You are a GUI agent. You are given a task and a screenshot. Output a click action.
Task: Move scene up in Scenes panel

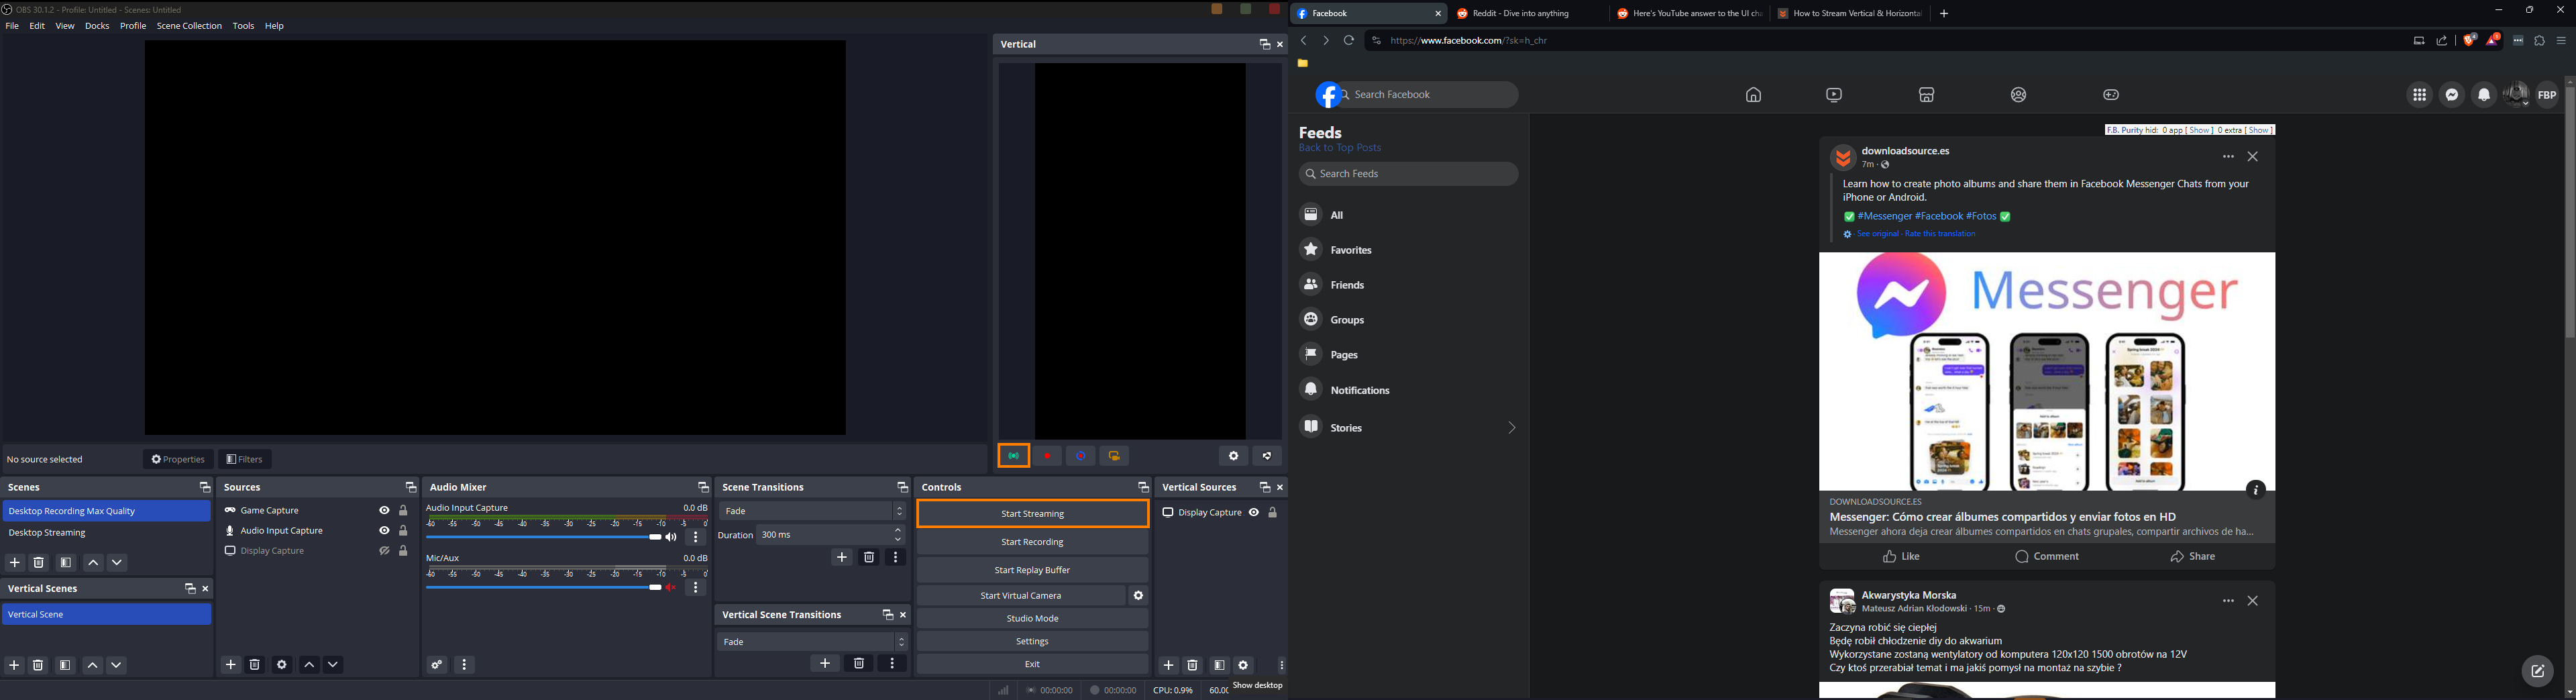(93, 563)
